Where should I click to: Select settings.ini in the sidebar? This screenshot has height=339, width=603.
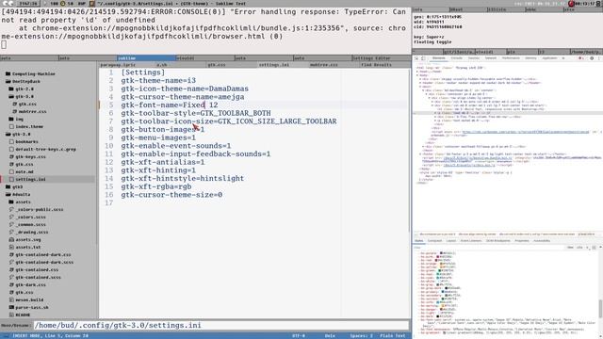point(30,179)
